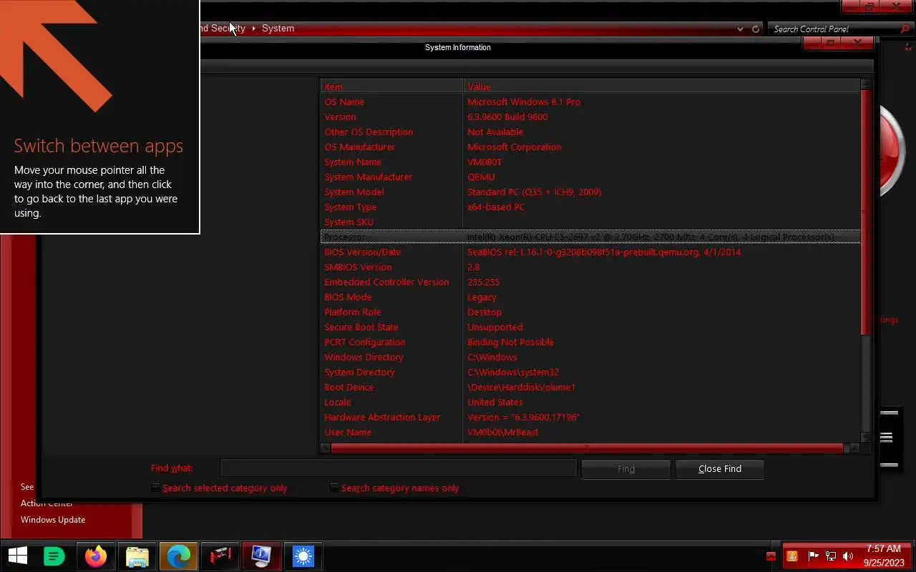
Task: Select the Locale row
Action: pyautogui.click(x=590, y=402)
